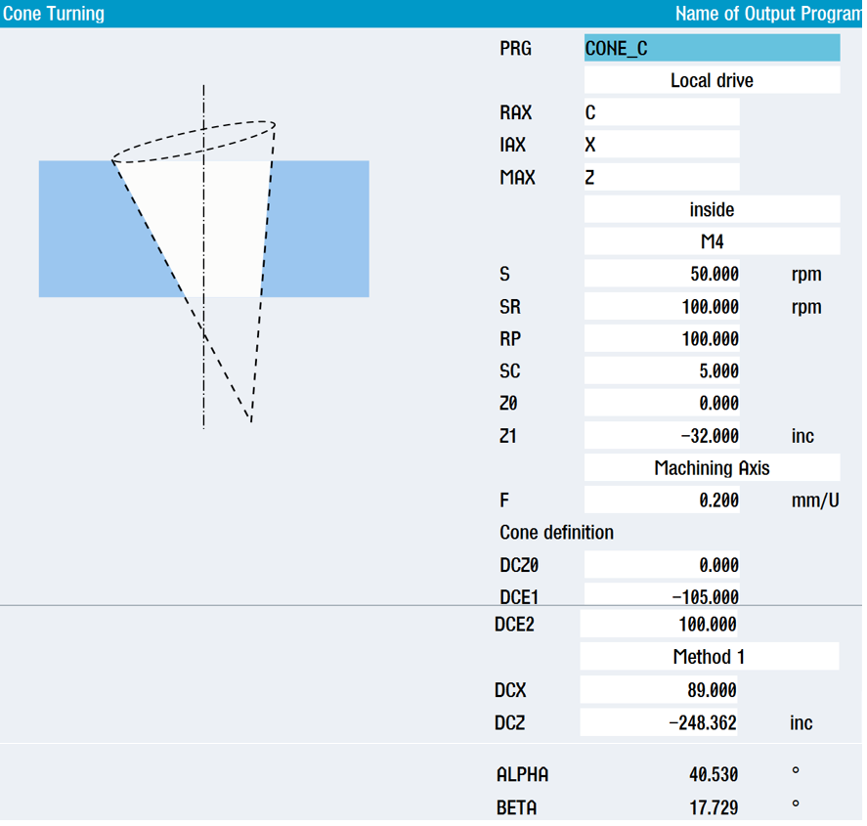
Task: Toggle the inc unit beside Z1
Action: 802,436
